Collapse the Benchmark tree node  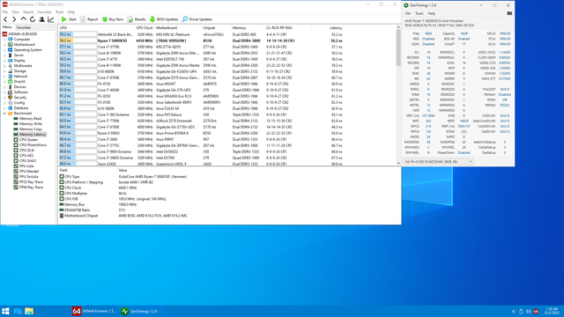(4, 114)
